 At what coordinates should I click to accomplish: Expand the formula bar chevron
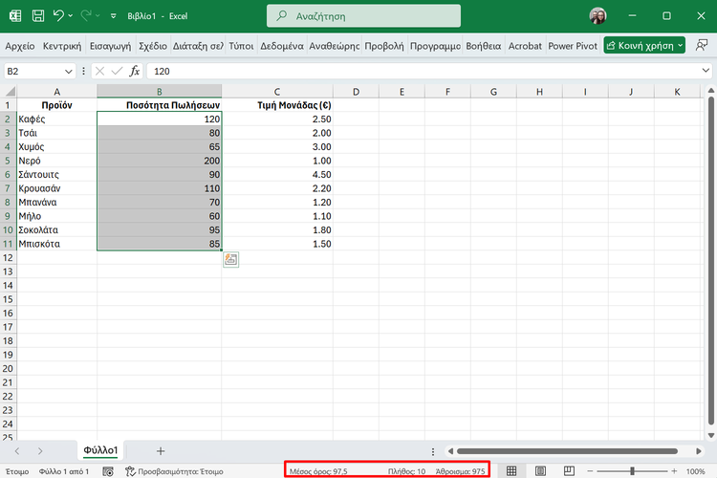(704, 71)
